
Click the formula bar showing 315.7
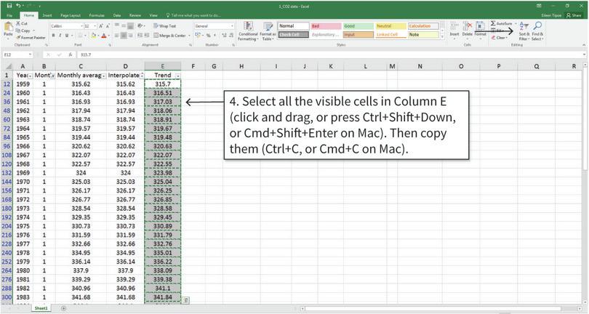(x=331, y=55)
